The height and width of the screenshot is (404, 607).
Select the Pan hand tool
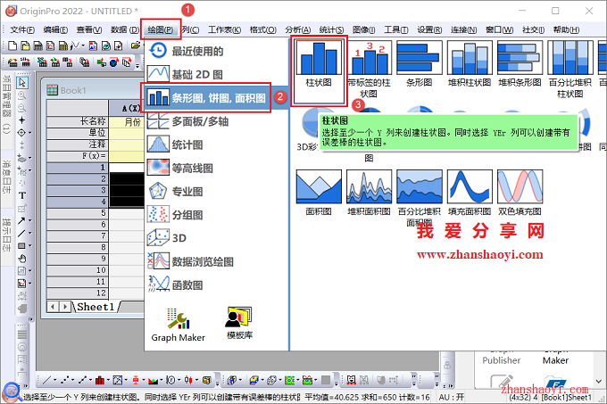tap(22, 259)
